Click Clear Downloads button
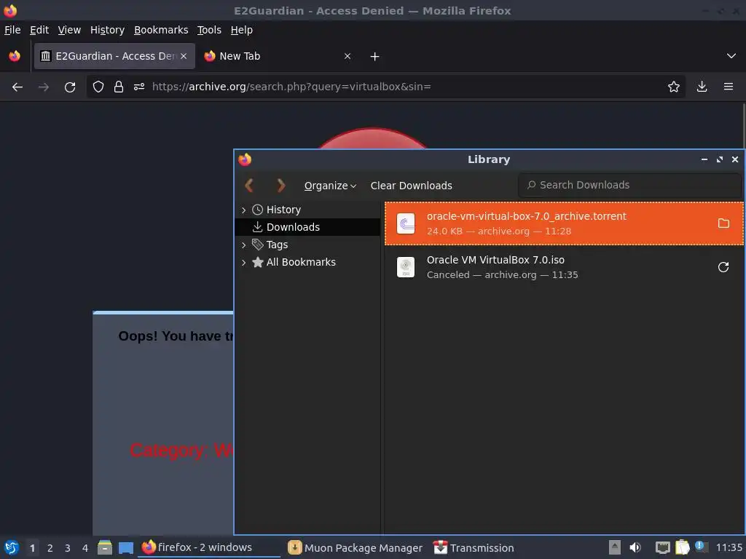 coord(411,186)
